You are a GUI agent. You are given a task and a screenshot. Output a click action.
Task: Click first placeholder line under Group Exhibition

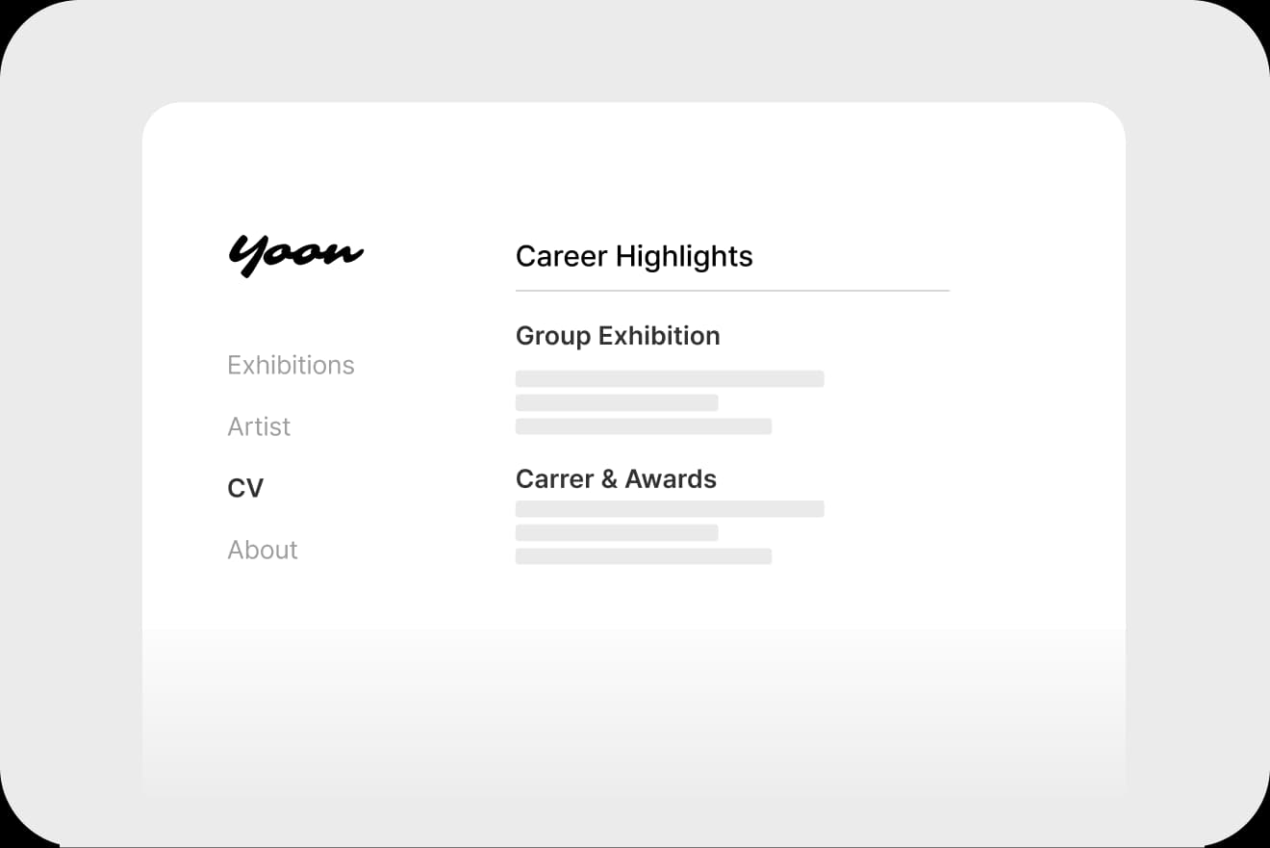click(x=670, y=379)
